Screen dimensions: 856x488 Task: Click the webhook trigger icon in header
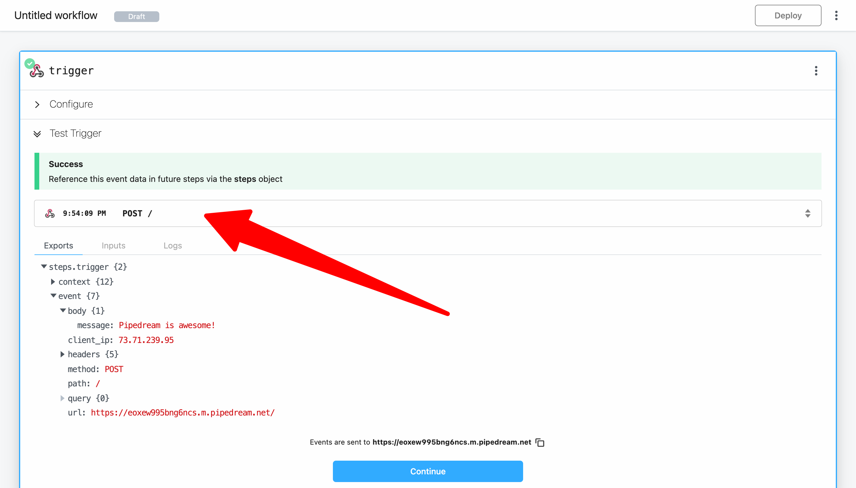pyautogui.click(x=37, y=71)
